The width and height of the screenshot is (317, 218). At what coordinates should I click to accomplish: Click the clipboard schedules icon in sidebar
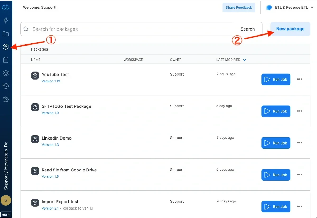point(6,60)
